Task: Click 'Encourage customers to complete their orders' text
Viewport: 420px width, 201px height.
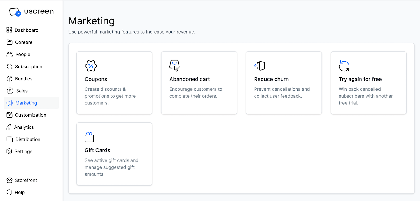Action: tap(196, 93)
